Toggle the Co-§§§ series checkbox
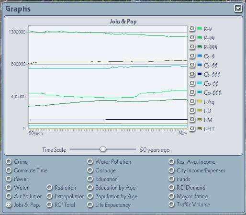This screenshot has width=246, height=215. tap(192, 92)
